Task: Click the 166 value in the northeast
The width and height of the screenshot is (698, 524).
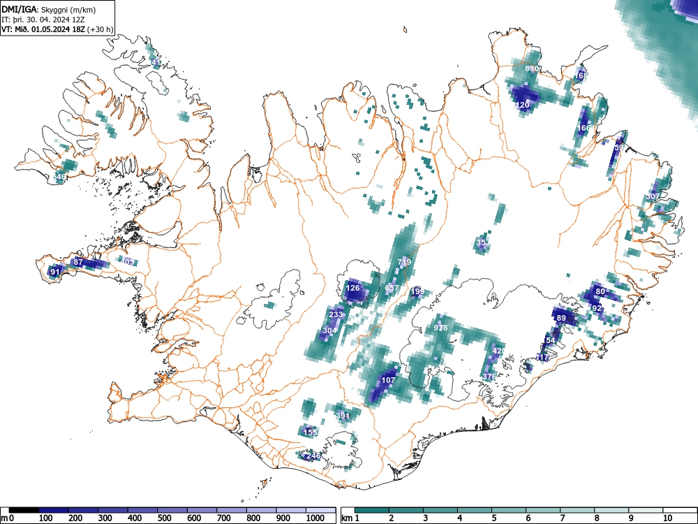Action: pos(584,127)
